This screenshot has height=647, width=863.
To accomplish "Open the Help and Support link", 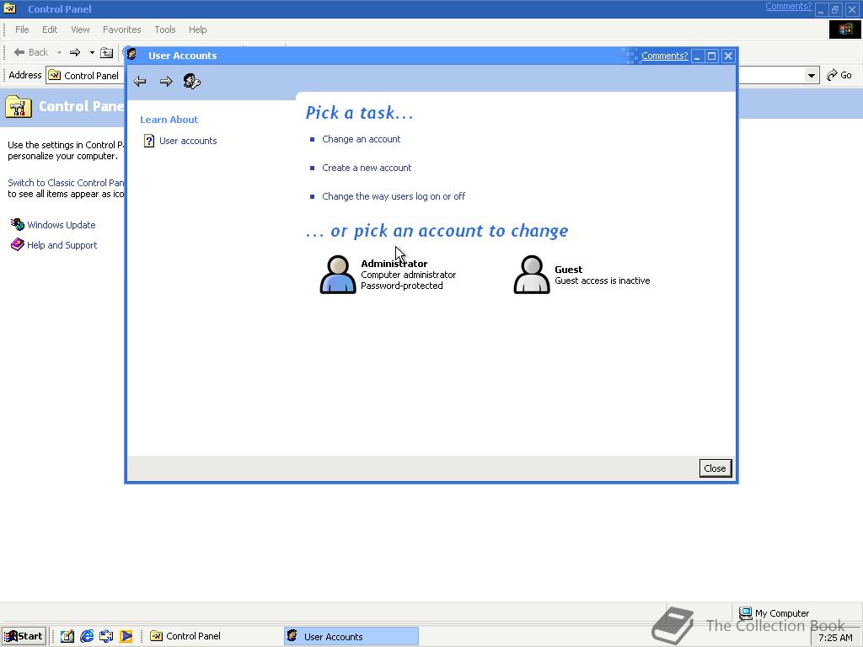I will pyautogui.click(x=62, y=245).
